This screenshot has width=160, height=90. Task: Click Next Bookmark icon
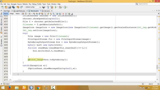(x=51, y=14)
